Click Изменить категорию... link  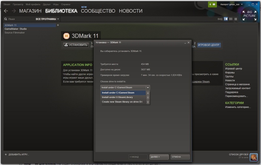point(238,107)
